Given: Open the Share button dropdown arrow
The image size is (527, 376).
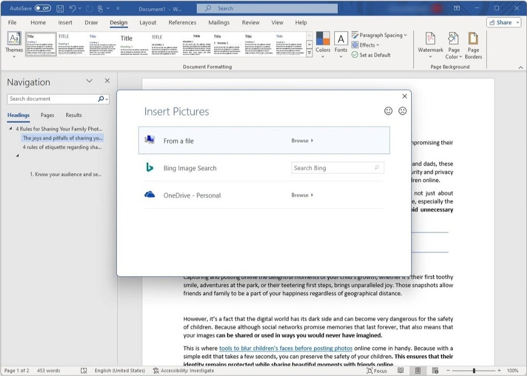Looking at the screenshot, I should (x=518, y=22).
